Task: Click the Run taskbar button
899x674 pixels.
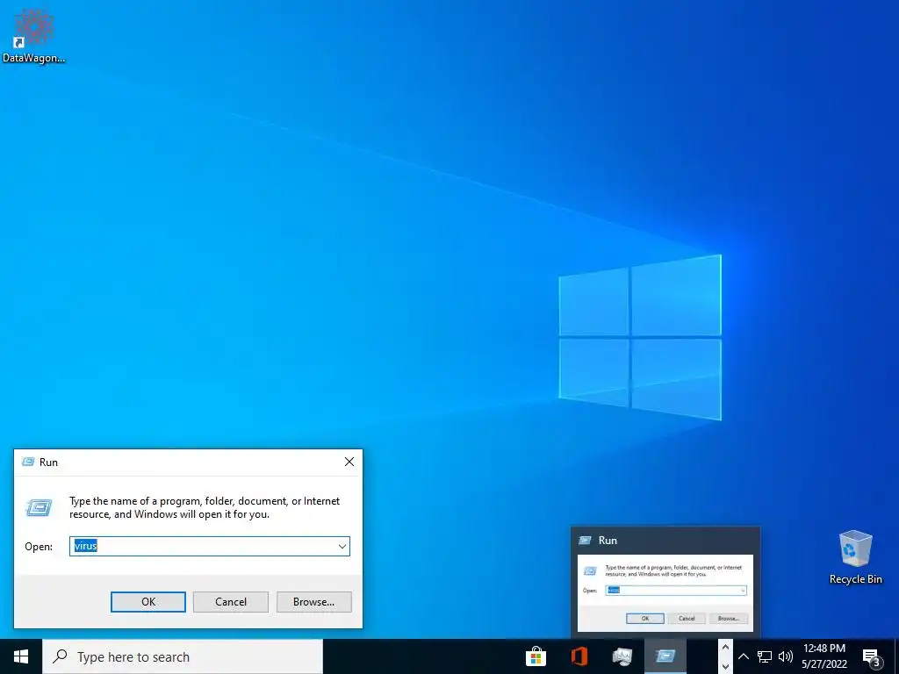Action: (x=665, y=656)
